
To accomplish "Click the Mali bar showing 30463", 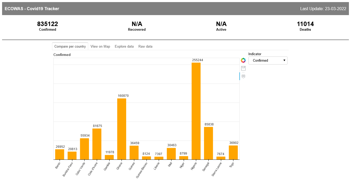I will click(171, 154).
